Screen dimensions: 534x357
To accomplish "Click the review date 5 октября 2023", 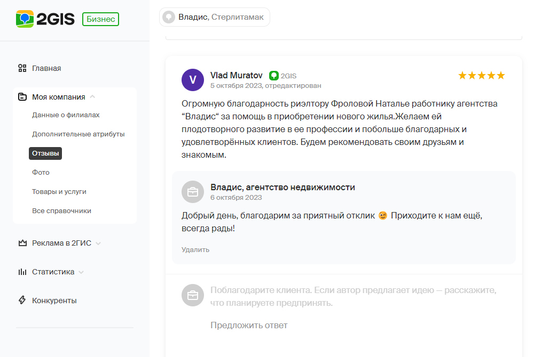I will point(237,86).
